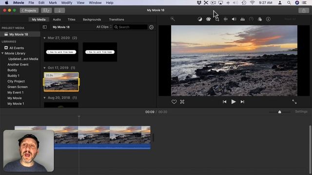Click the search clips field

131,27
